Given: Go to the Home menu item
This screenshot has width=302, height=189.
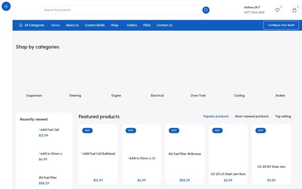Looking at the screenshot, I should (x=55, y=25).
